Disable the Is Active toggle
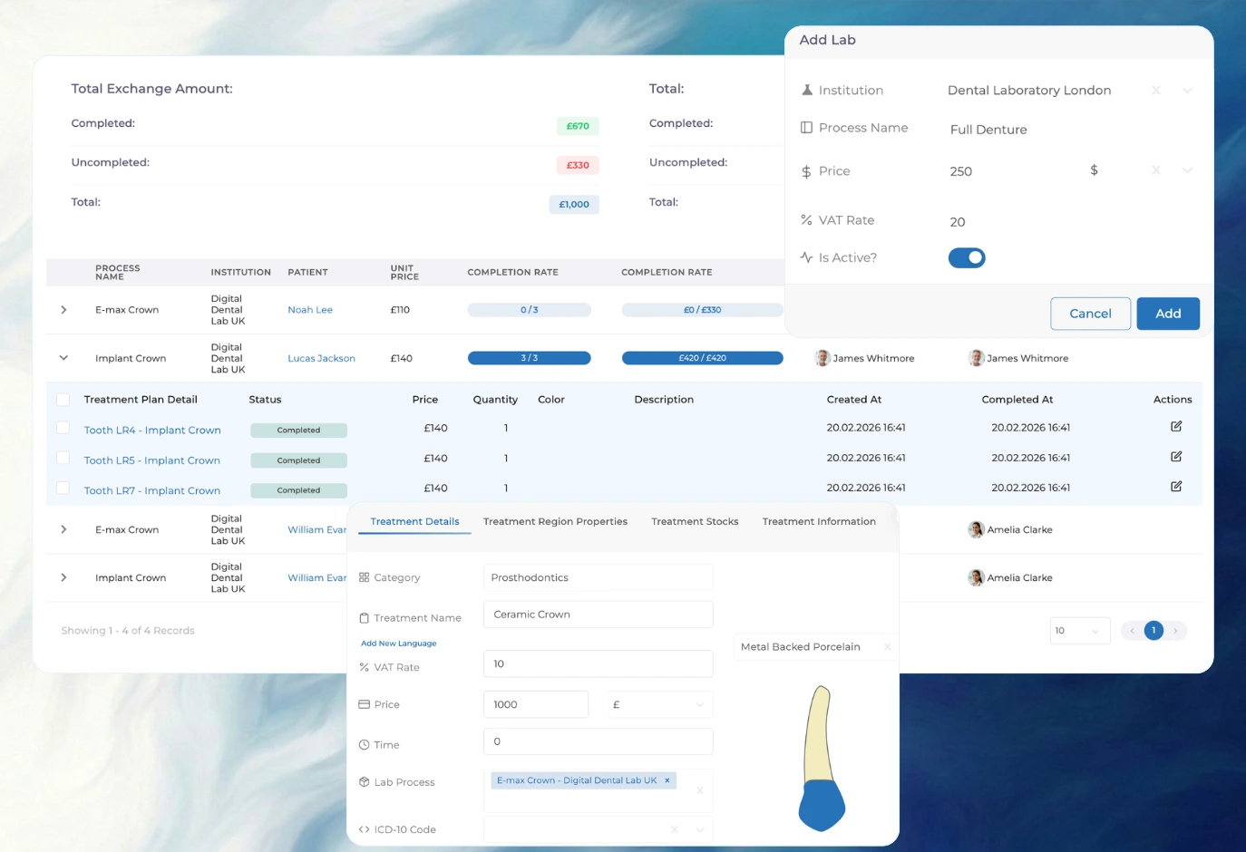 click(967, 257)
